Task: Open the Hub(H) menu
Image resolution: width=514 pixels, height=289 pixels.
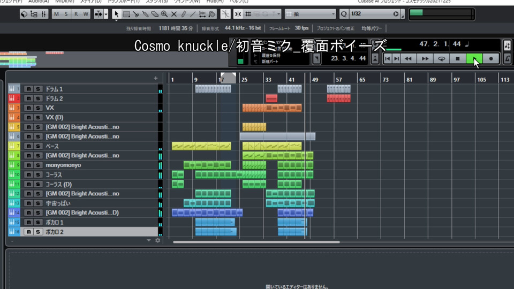Action: (215, 1)
